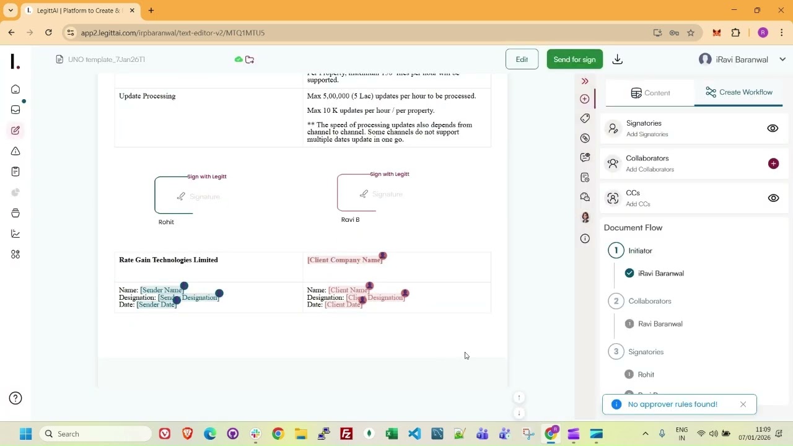Open the info icon in side strip
The width and height of the screenshot is (793, 446).
[585, 238]
